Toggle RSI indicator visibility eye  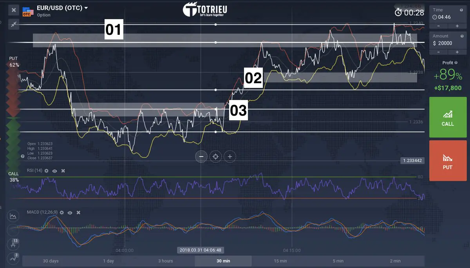tap(55, 171)
